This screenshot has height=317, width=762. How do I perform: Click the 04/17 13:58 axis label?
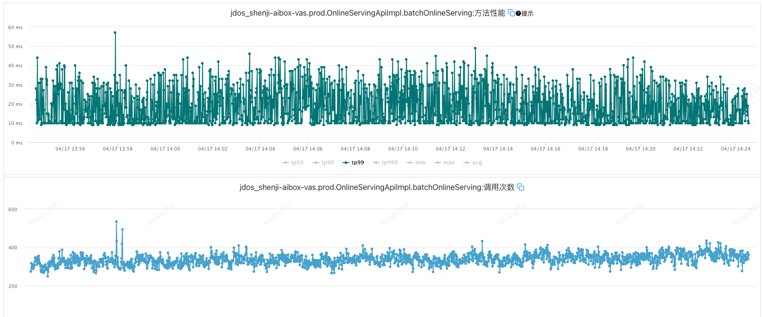click(x=118, y=149)
